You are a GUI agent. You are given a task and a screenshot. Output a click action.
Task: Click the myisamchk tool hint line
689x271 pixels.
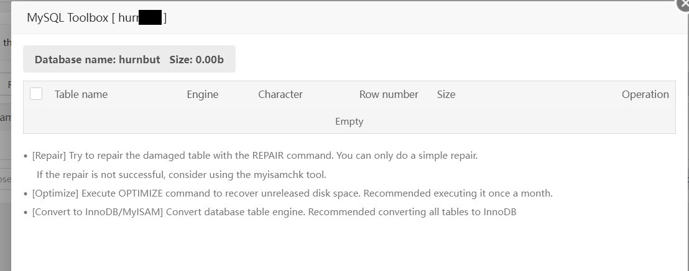182,174
